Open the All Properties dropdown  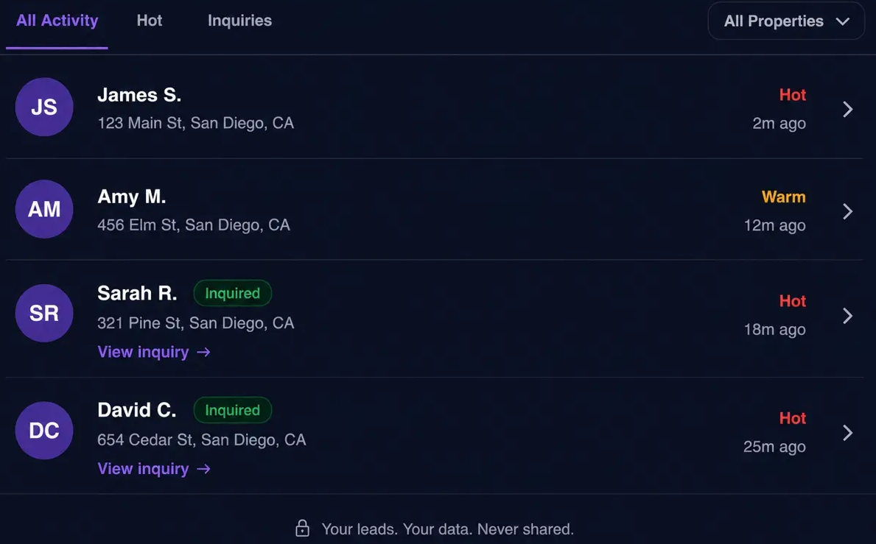tap(786, 21)
